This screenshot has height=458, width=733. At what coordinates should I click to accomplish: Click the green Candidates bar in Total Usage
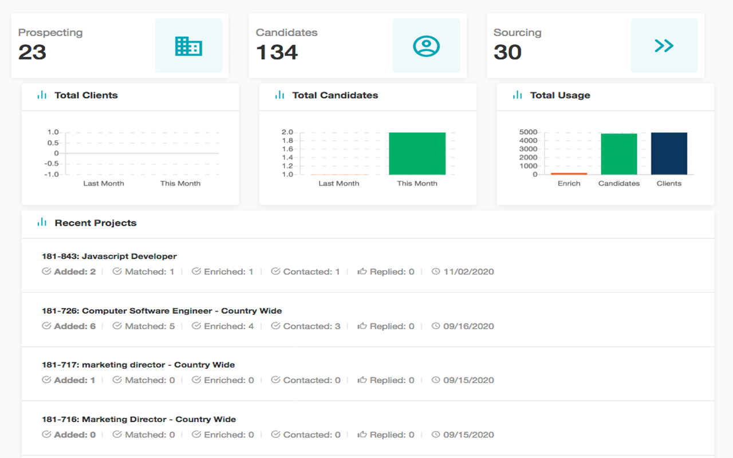(x=618, y=154)
